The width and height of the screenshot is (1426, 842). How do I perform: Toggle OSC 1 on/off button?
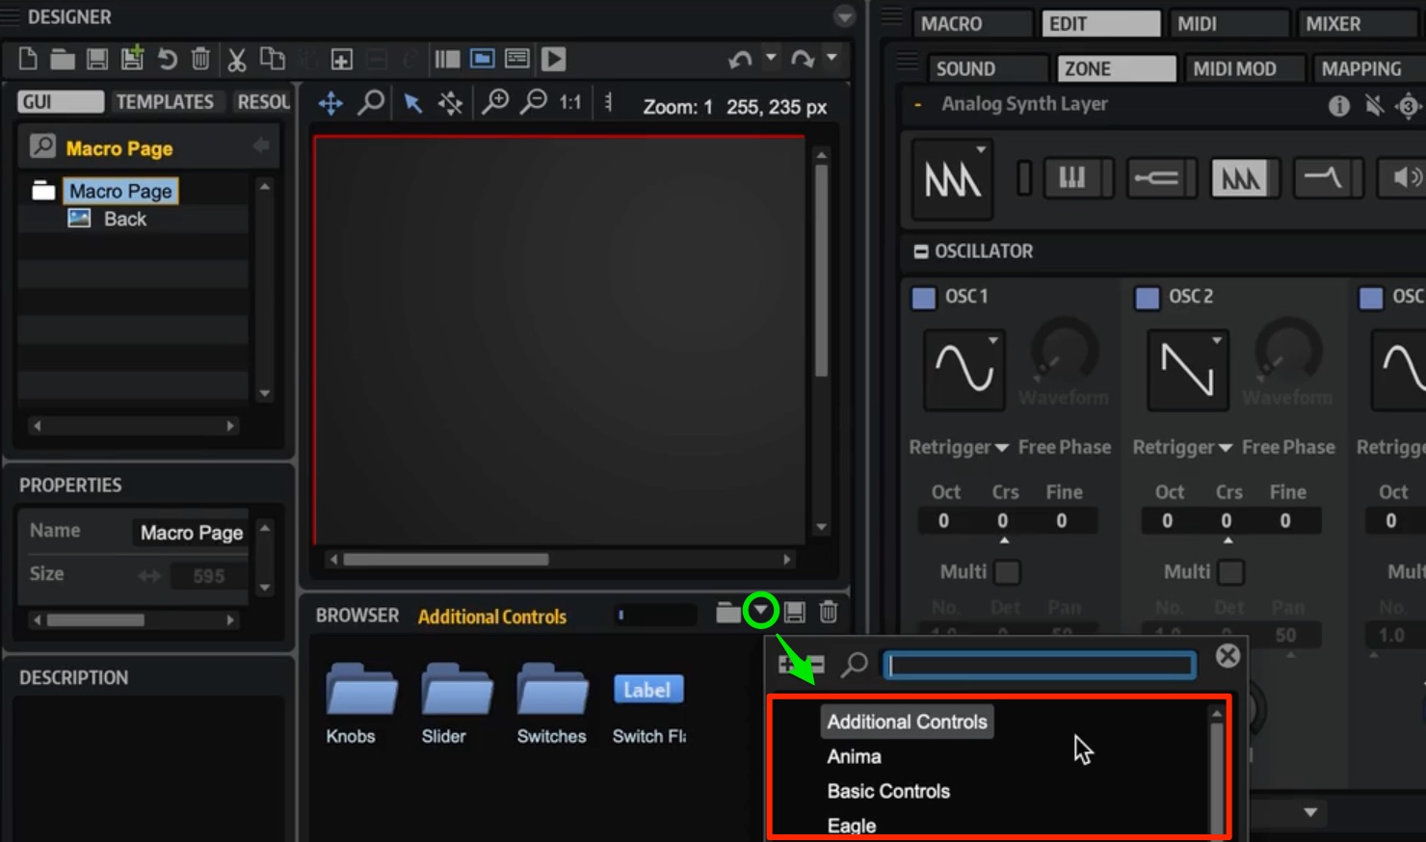[923, 298]
